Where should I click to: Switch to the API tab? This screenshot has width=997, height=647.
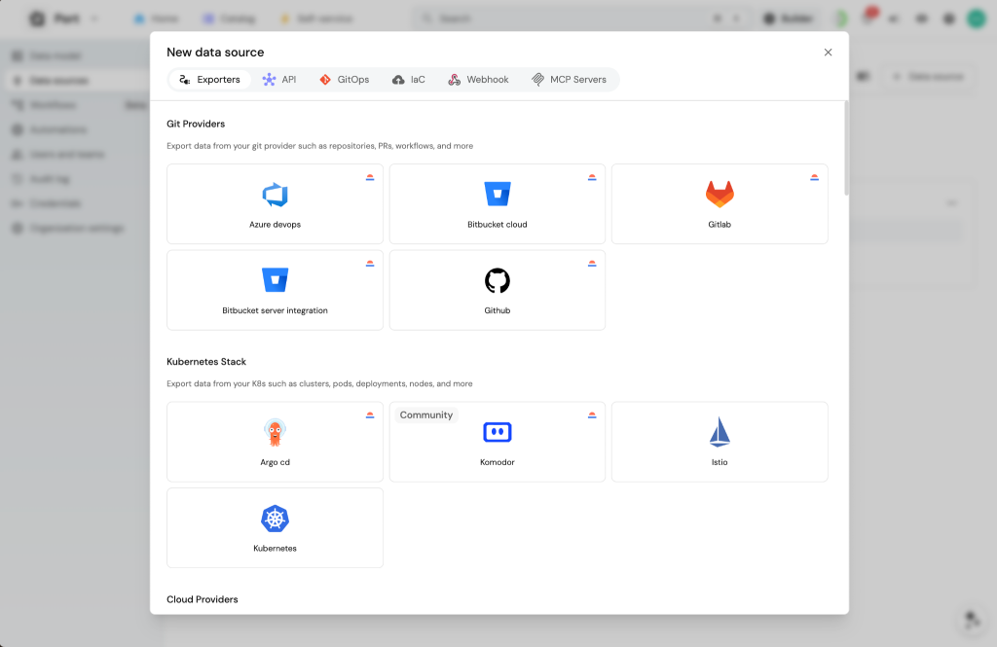(x=280, y=79)
